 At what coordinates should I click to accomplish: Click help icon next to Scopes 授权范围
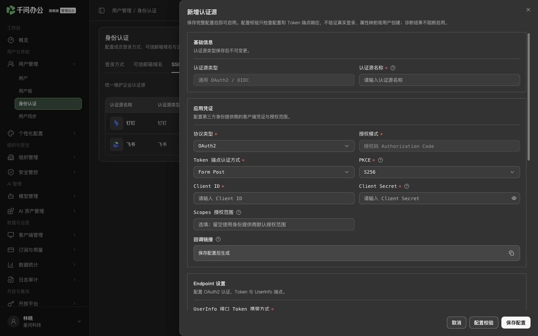(239, 212)
